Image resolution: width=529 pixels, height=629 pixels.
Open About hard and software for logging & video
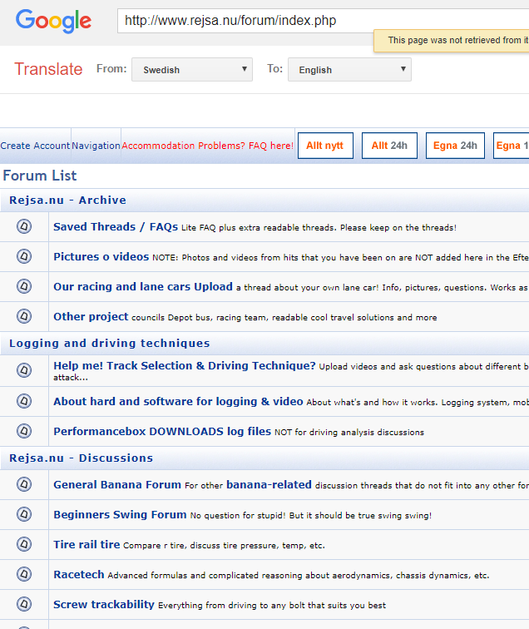coord(178,402)
